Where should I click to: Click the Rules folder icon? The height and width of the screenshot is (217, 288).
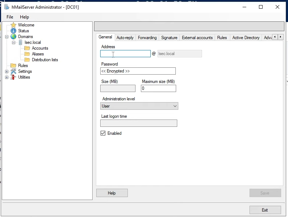pyautogui.click(x=13, y=66)
